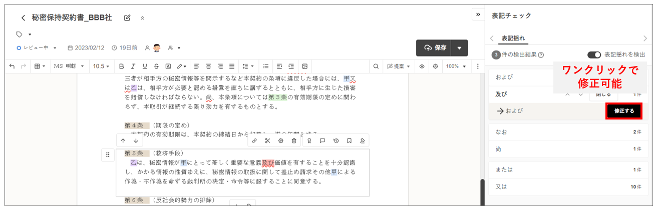Open the 提案 mode menu
Screen dimensions: 659x211
coord(399,66)
